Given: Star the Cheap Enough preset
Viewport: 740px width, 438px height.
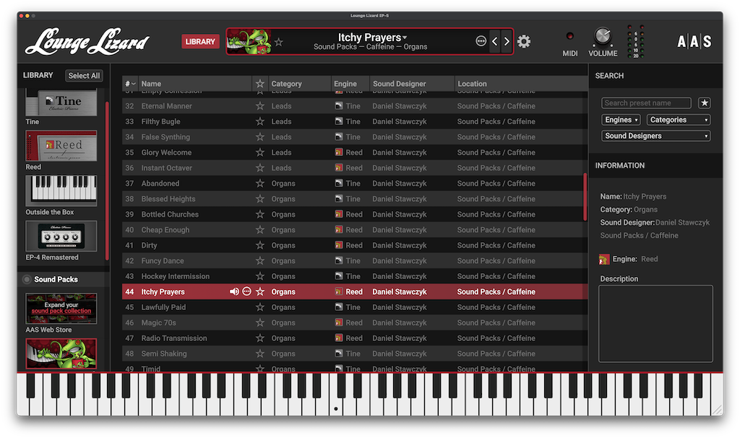Looking at the screenshot, I should (x=260, y=230).
